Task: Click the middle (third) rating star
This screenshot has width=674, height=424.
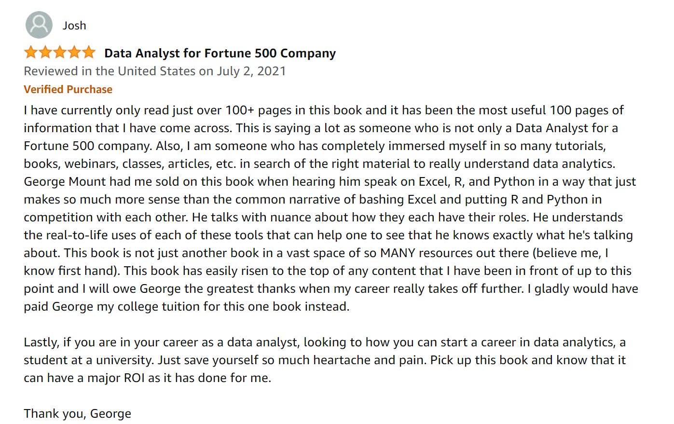Action: (x=60, y=52)
